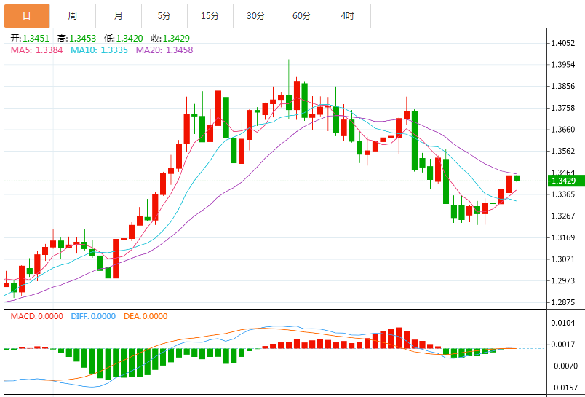The width and height of the screenshot is (585, 397).
Task: Click the DEA: 0.0000 label
Action: point(146,316)
